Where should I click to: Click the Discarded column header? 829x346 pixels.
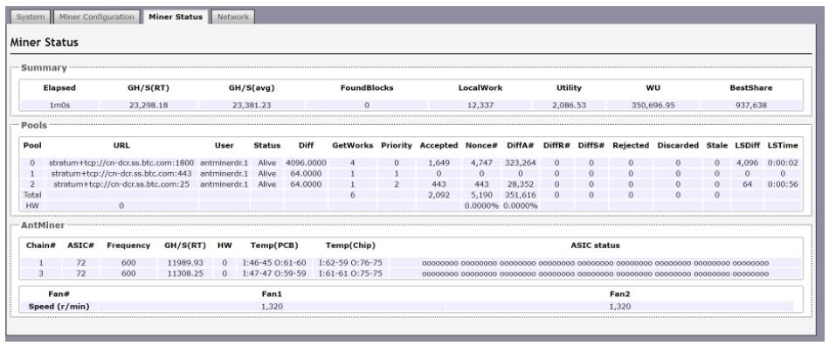pos(678,145)
